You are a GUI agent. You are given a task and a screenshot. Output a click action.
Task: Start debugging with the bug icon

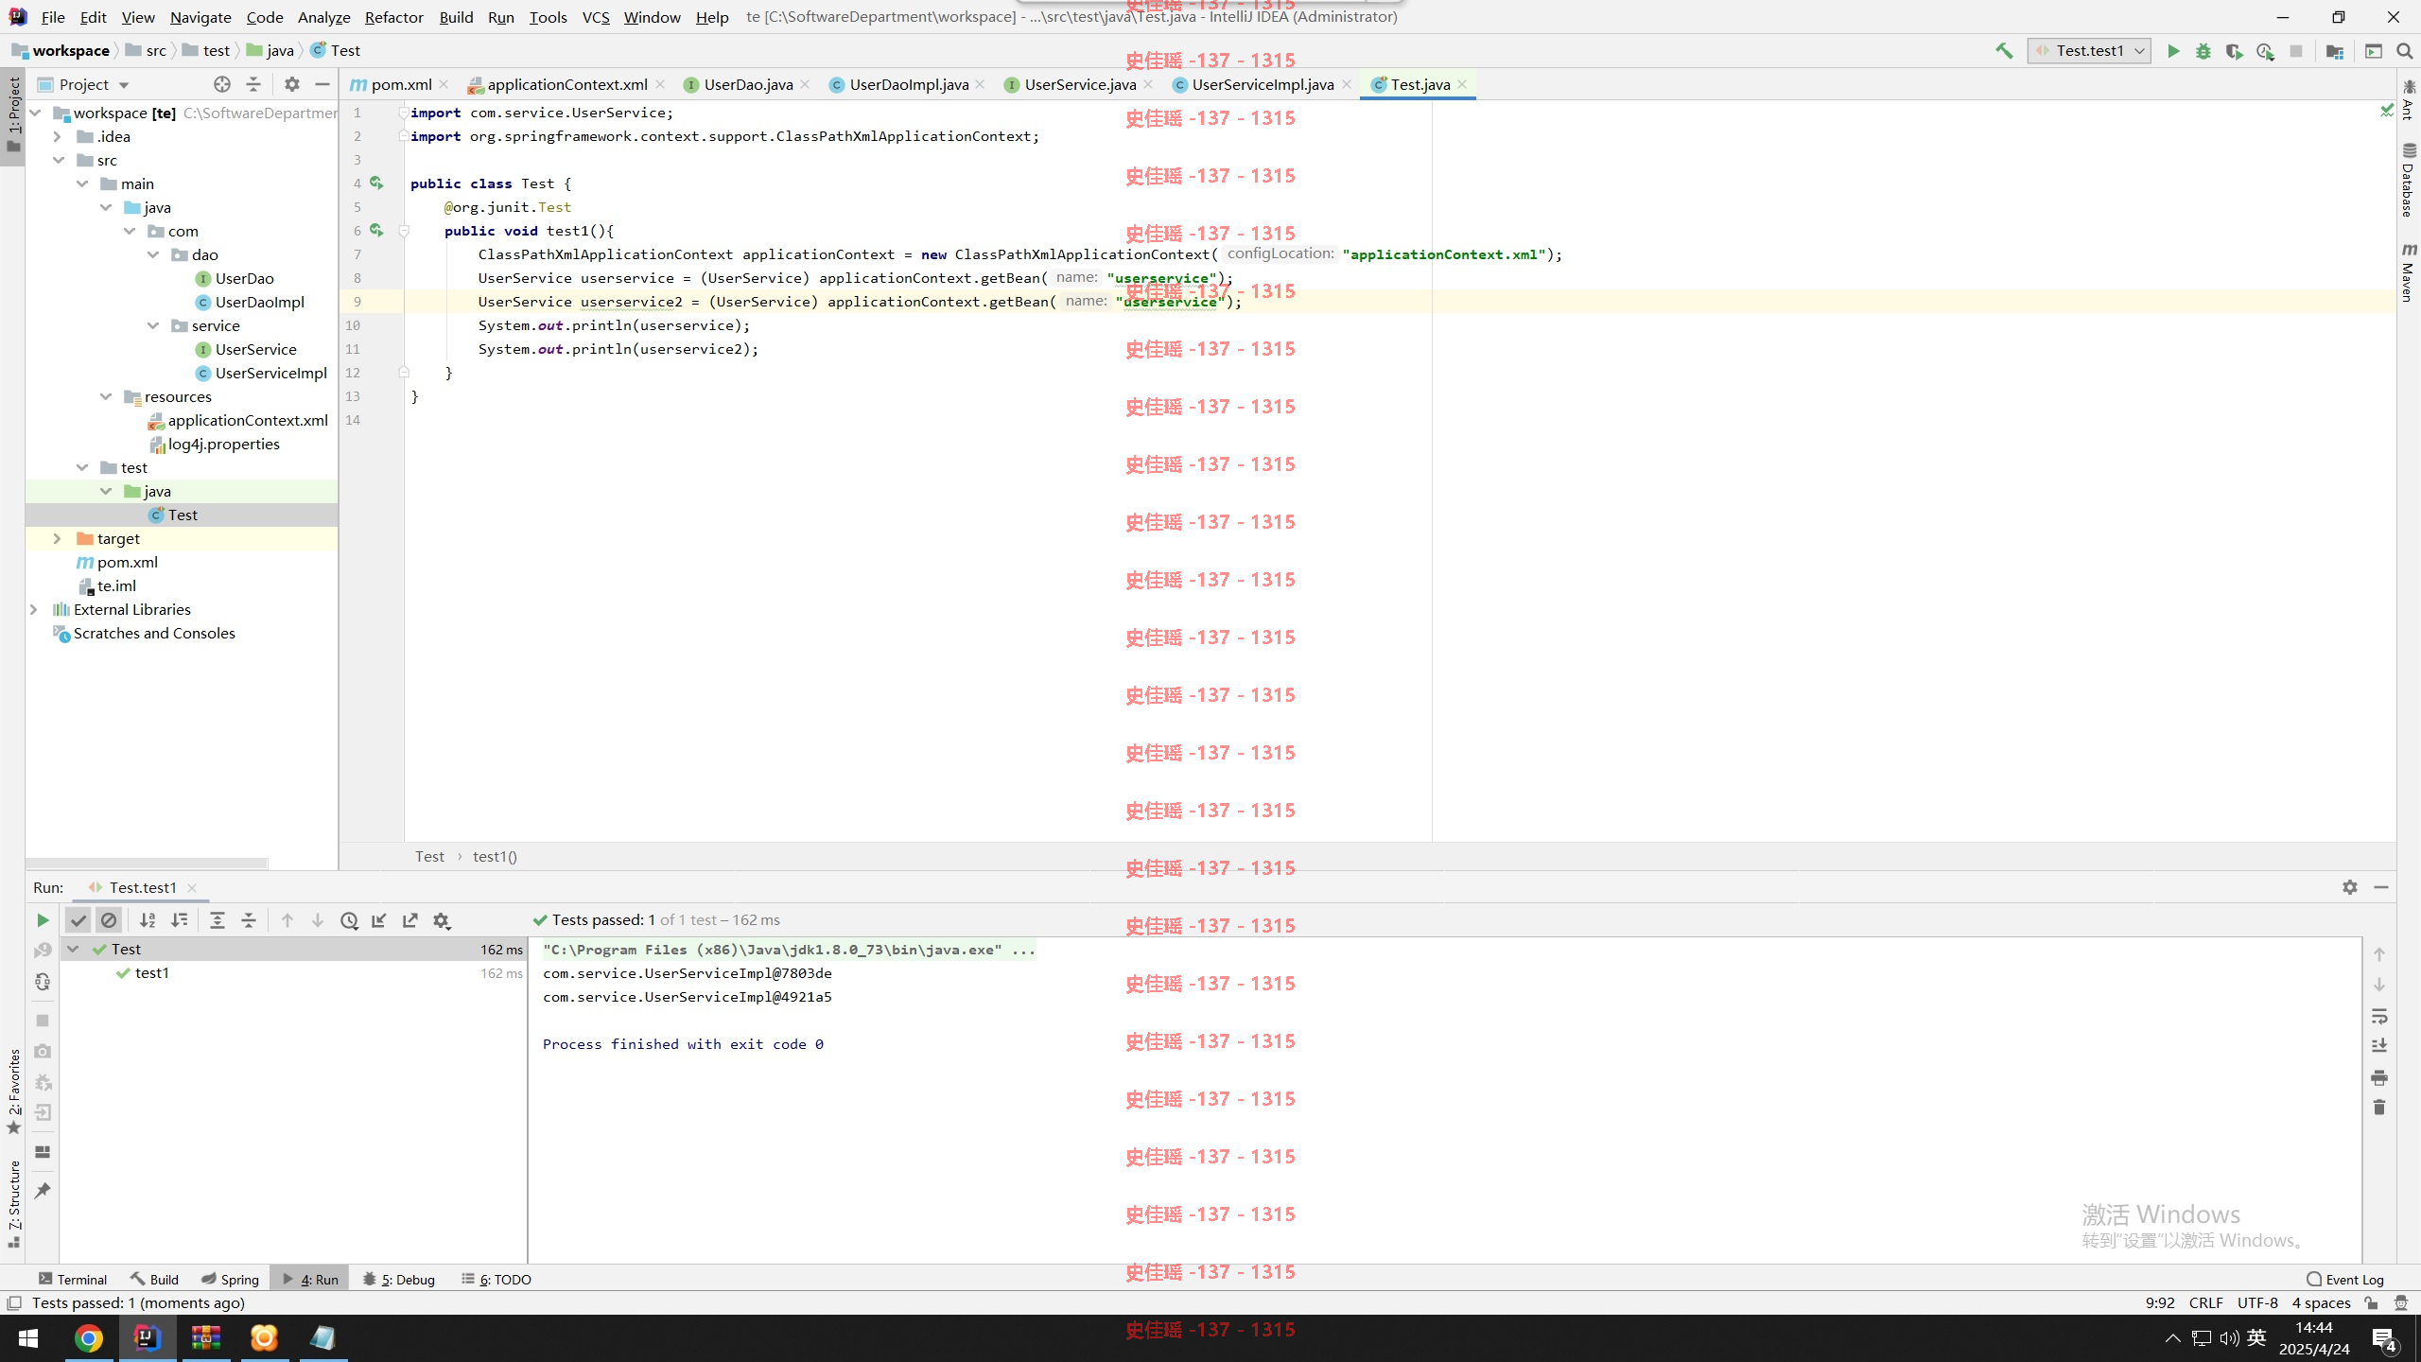tap(2203, 51)
